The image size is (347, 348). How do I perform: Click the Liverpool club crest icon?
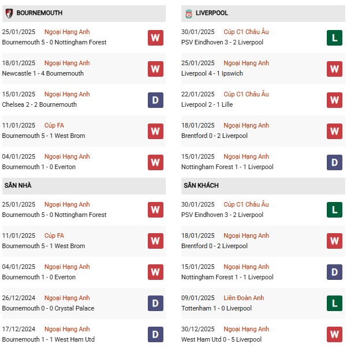(188, 13)
